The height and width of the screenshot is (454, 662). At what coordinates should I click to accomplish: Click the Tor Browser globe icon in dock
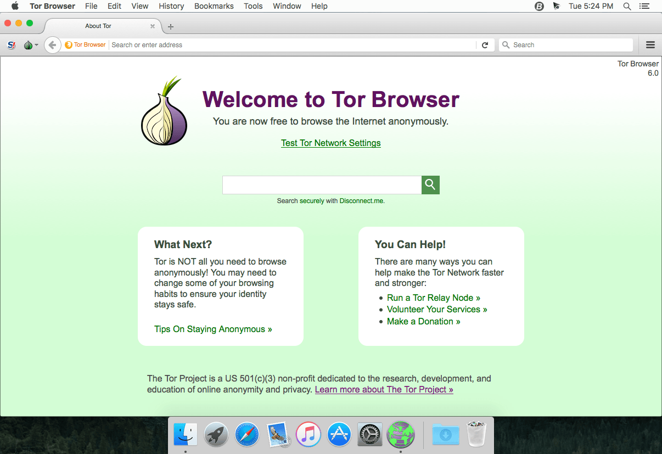point(401,434)
